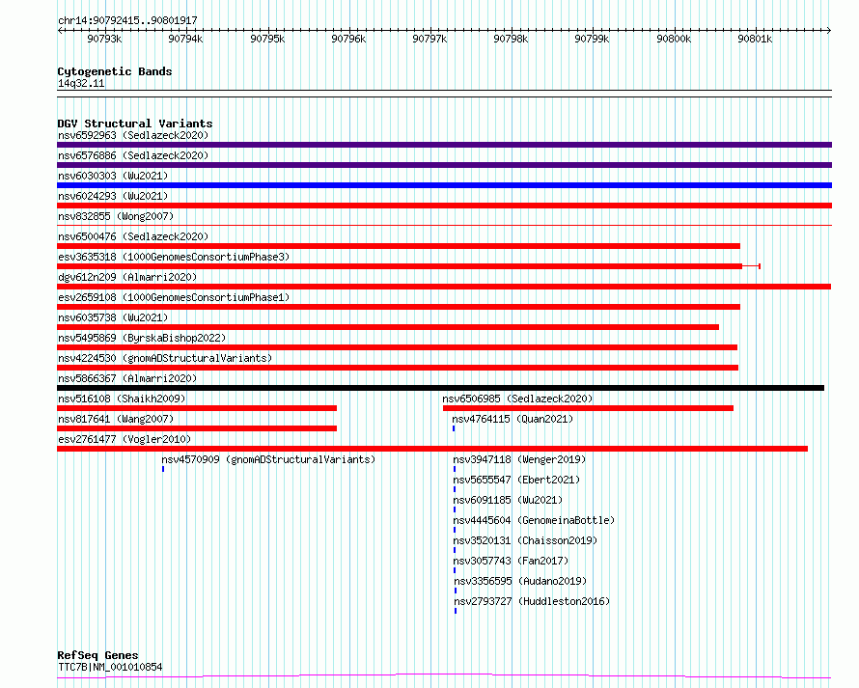The height and width of the screenshot is (688, 859).
Task: Click the Cytogenetic Bands track title
Action: (x=115, y=71)
